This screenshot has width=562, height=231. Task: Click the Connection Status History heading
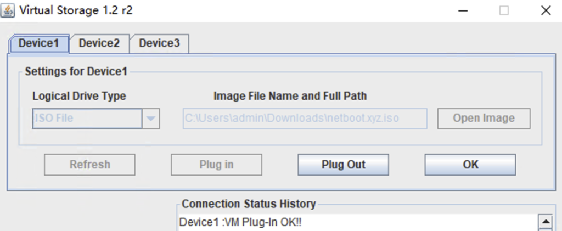tap(249, 204)
